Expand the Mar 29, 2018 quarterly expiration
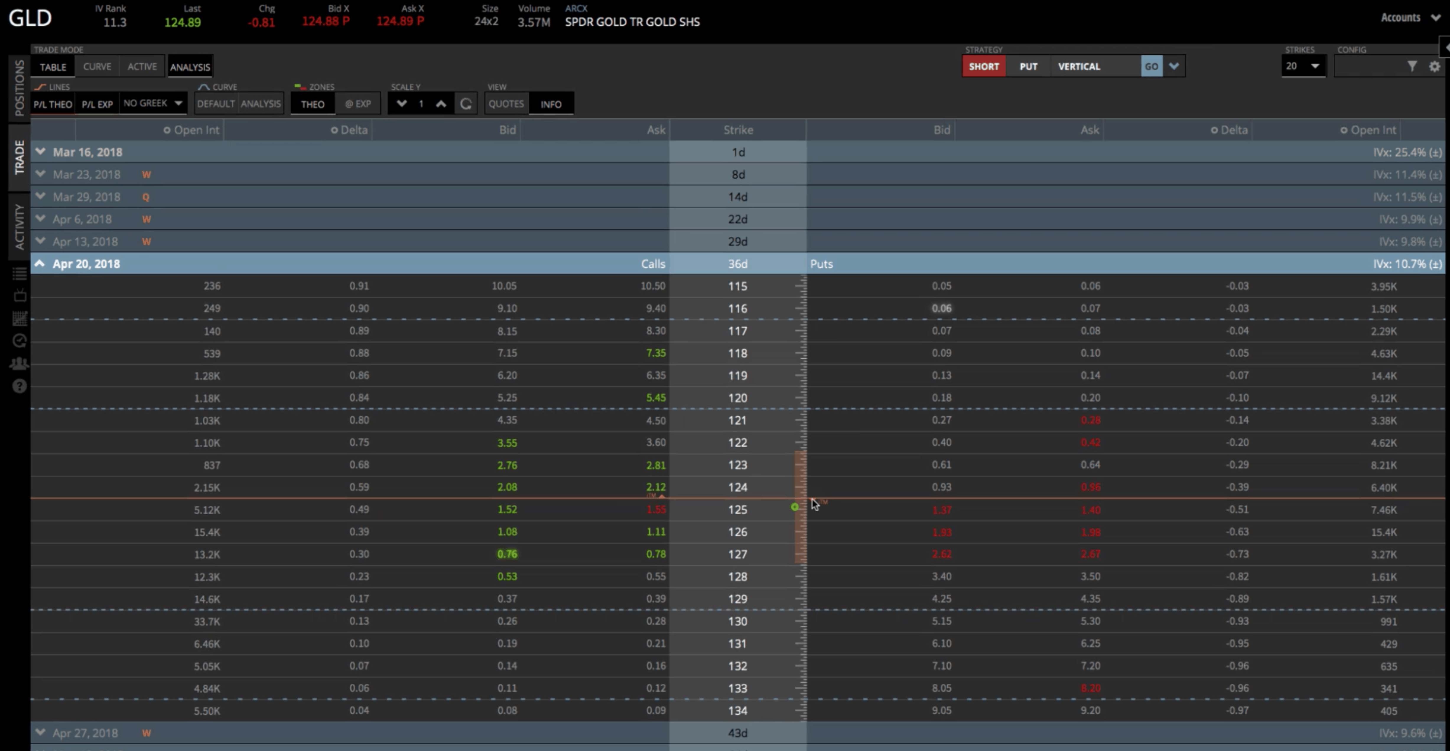Screen dimensions: 1450x751 40,197
